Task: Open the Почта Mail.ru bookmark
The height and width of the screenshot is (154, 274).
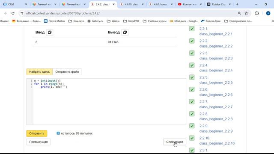Action: click(54, 21)
